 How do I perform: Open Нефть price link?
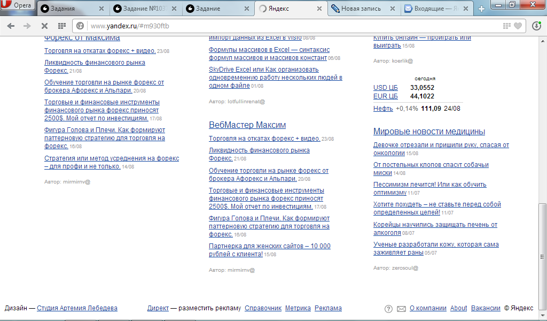pyautogui.click(x=383, y=109)
